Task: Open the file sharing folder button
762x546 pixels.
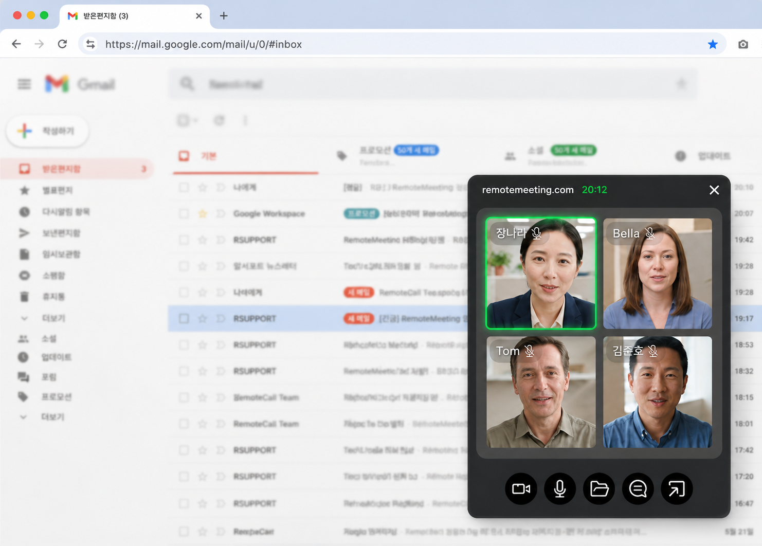Action: pos(599,488)
